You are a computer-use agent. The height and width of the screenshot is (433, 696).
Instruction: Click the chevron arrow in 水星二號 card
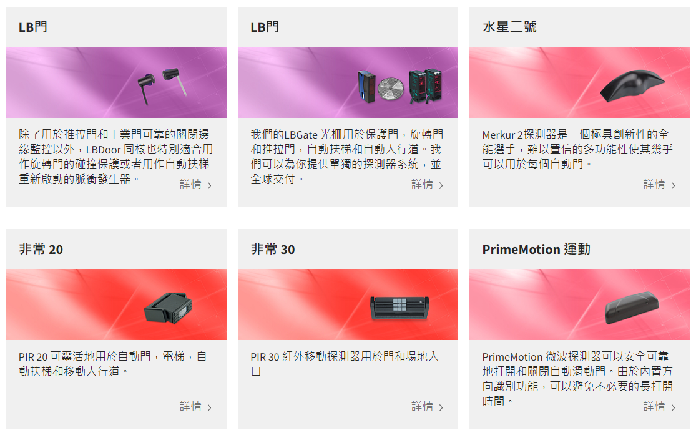pyautogui.click(x=673, y=185)
